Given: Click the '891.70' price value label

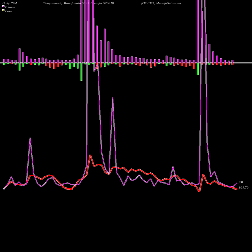Looking at the screenshot, I should pyautogui.click(x=243, y=188).
